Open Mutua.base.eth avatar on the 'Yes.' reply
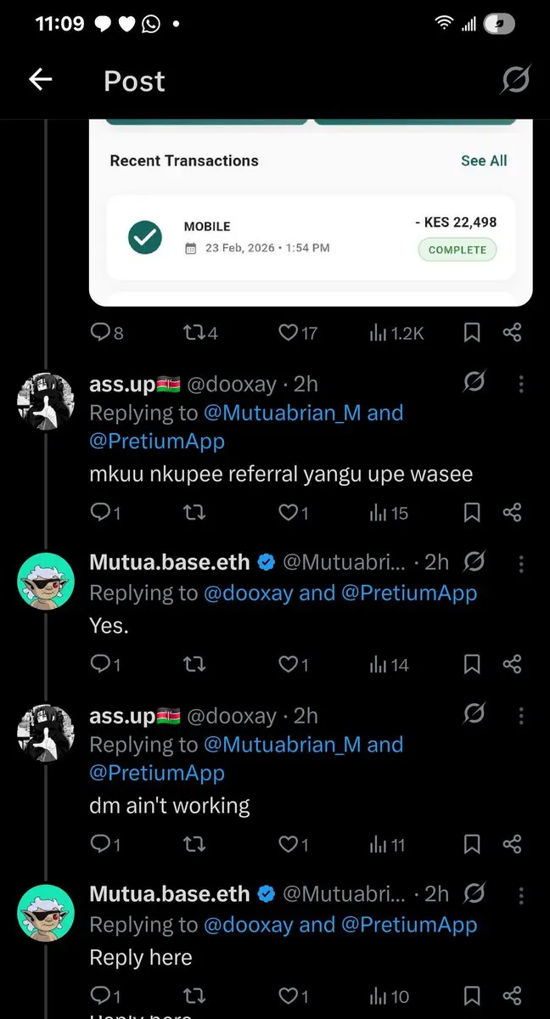 click(46, 582)
